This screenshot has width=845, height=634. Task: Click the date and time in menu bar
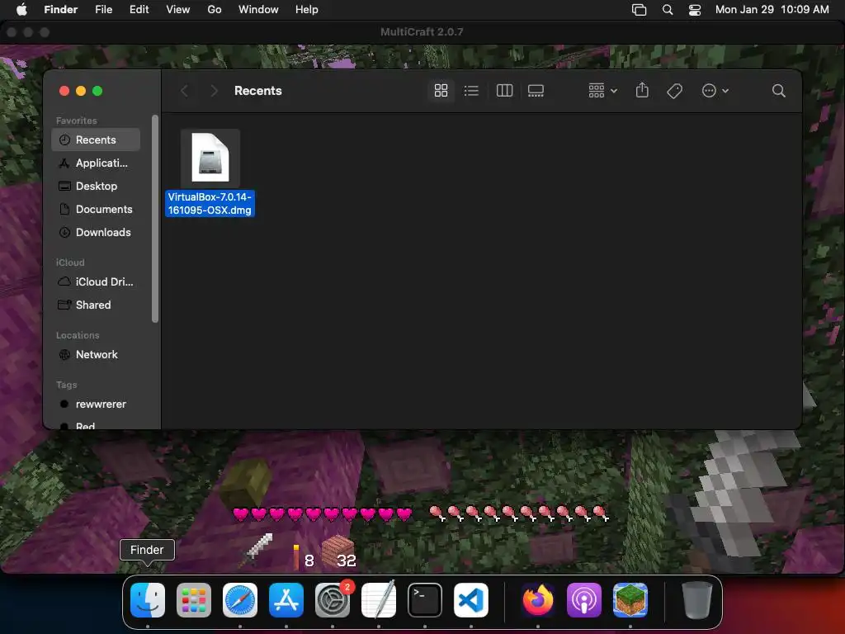pos(772,10)
